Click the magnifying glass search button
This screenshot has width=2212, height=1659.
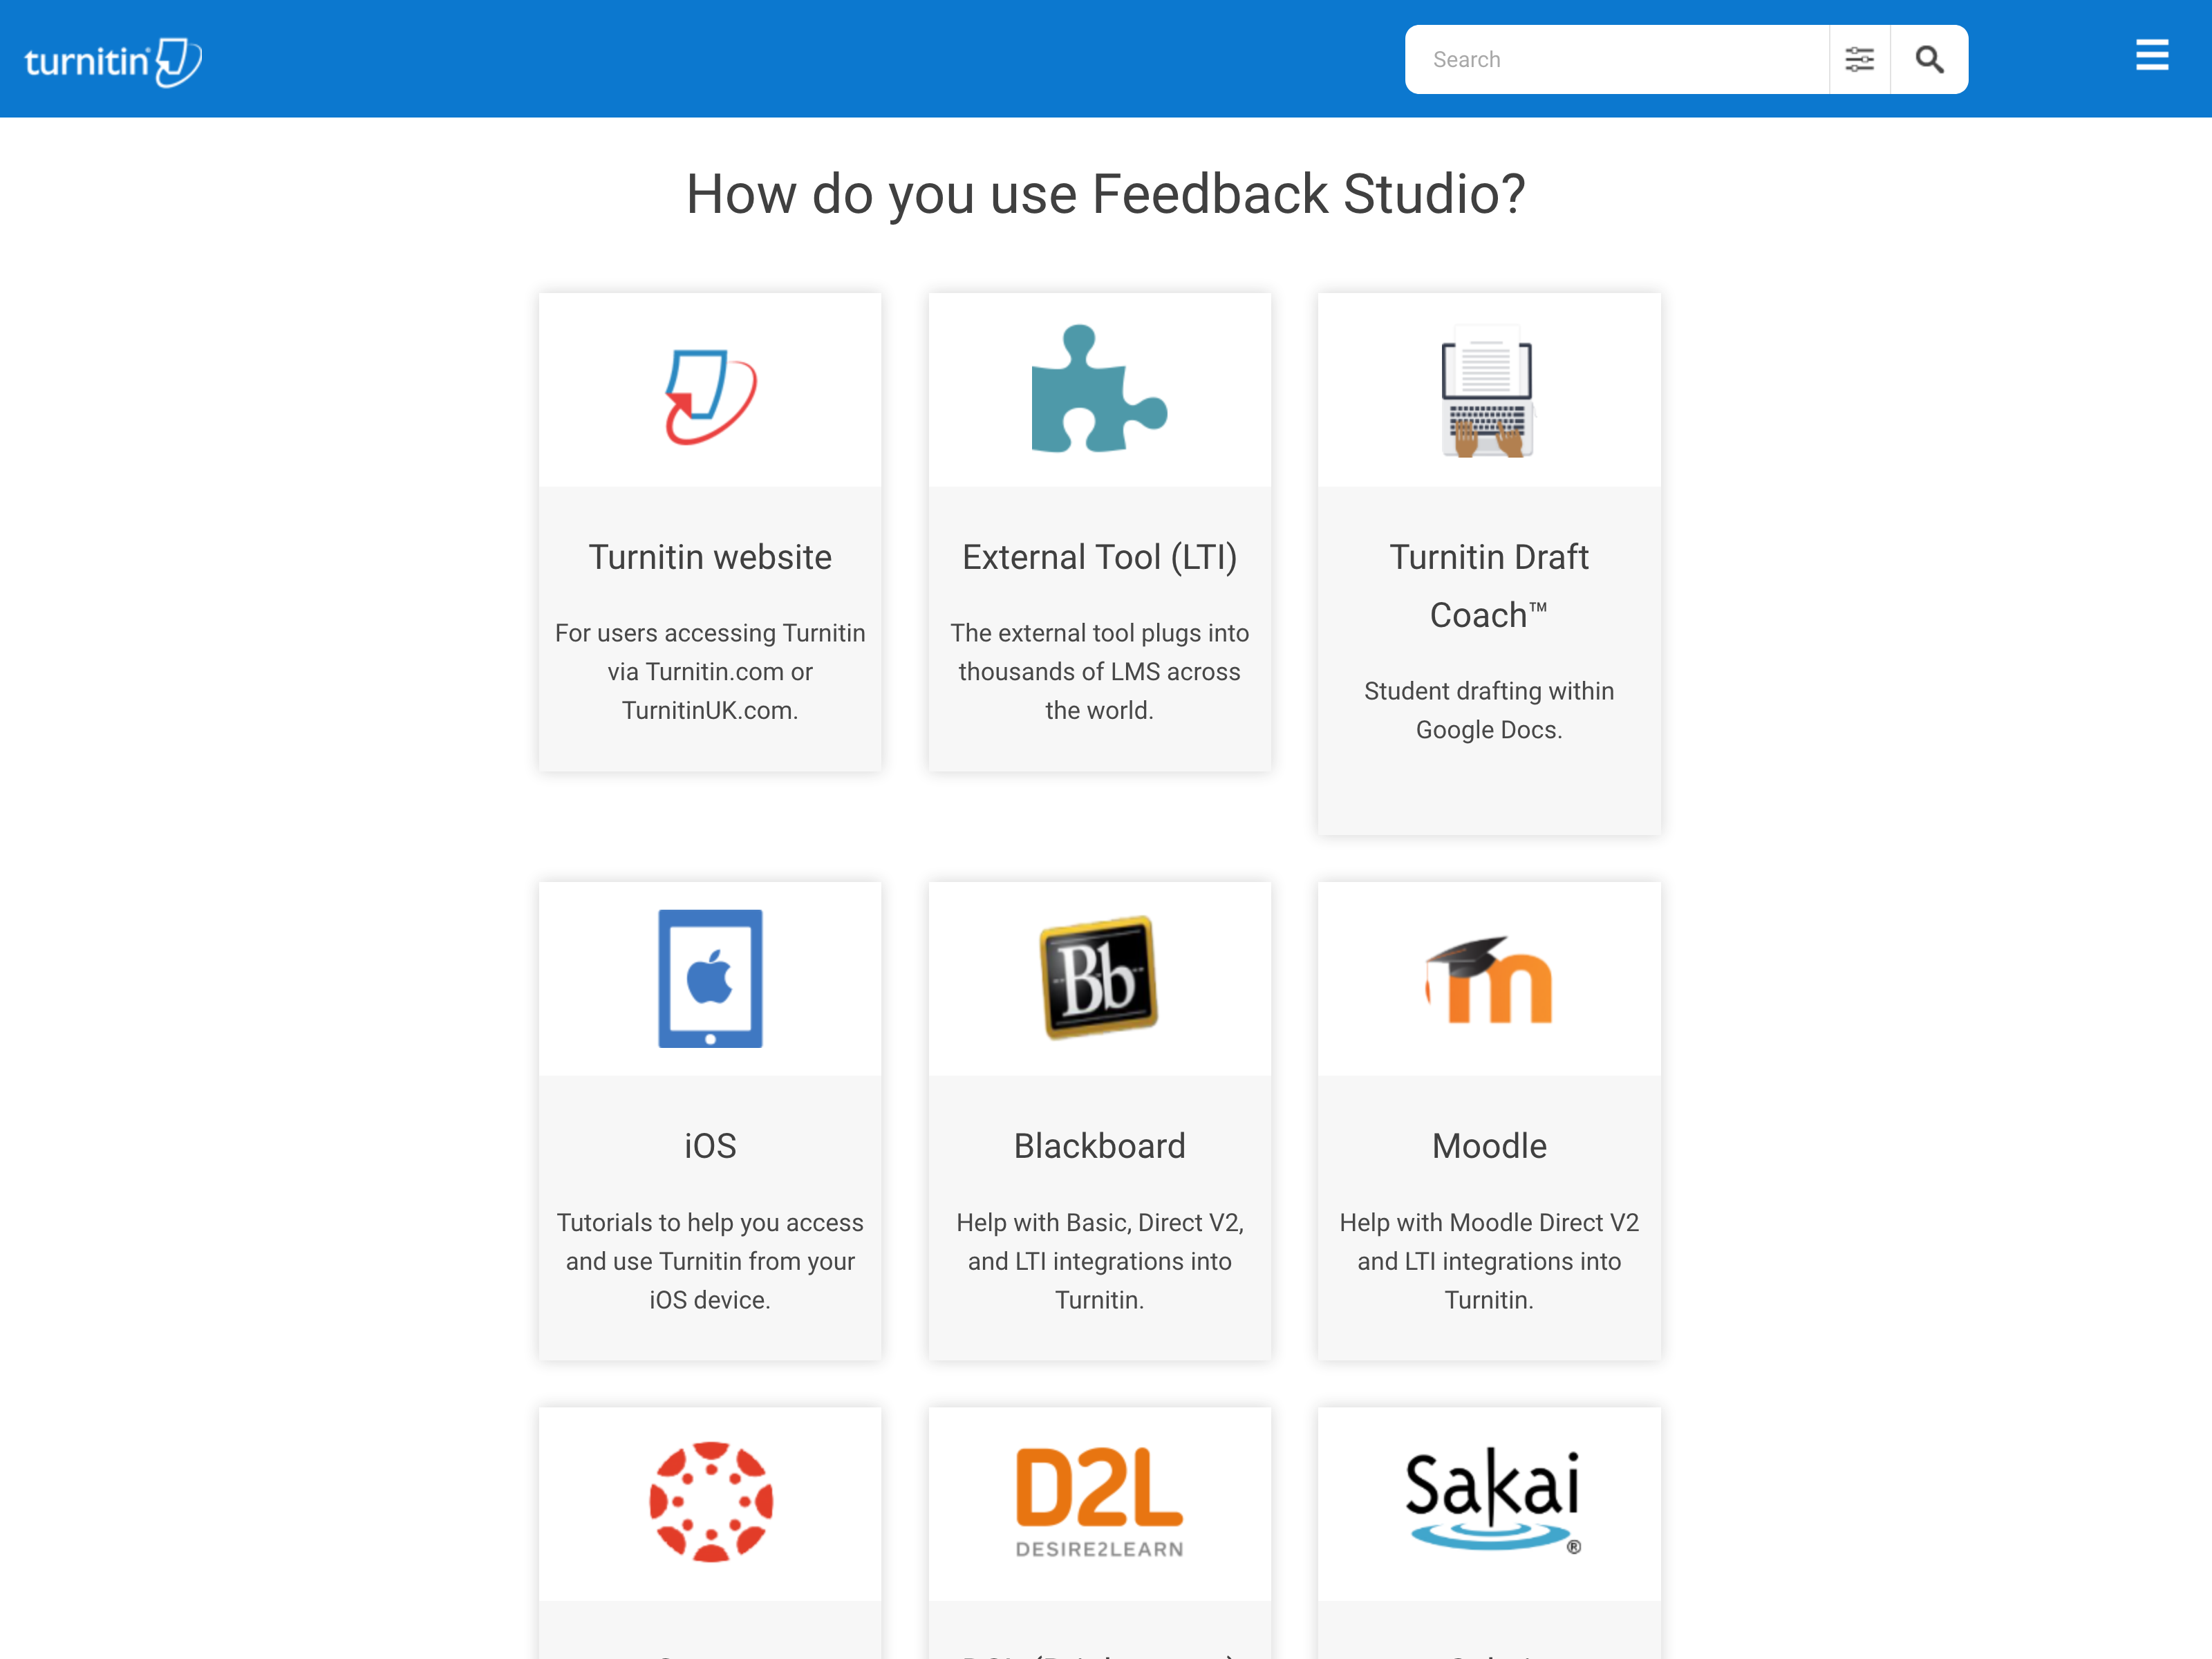1929,60
